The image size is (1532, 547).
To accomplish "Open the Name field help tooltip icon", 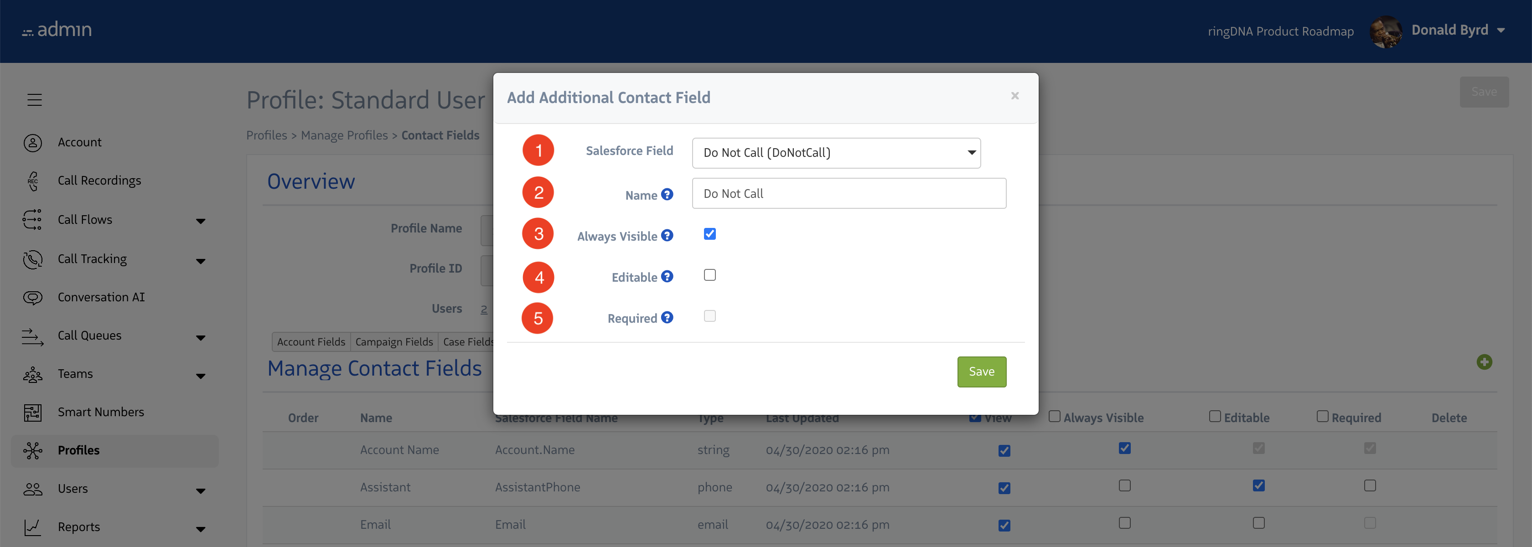I will 667,195.
